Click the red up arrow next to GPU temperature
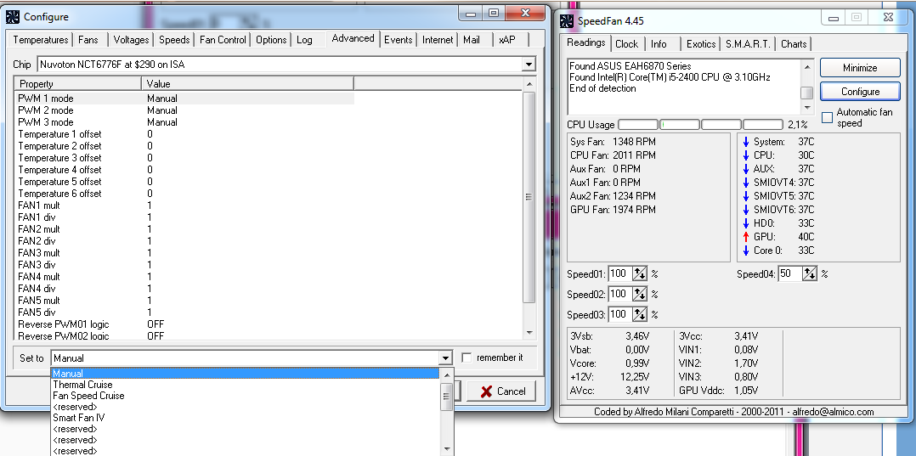916x456 pixels. click(745, 237)
